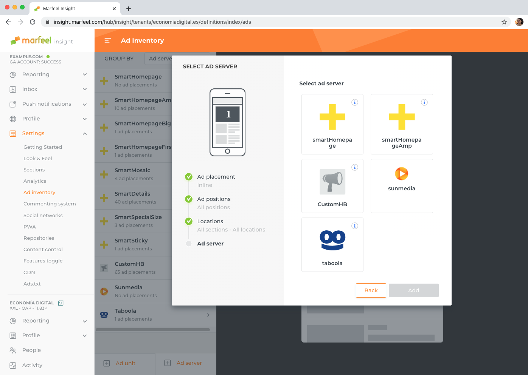Click the Inbox tray icon

click(x=13, y=90)
